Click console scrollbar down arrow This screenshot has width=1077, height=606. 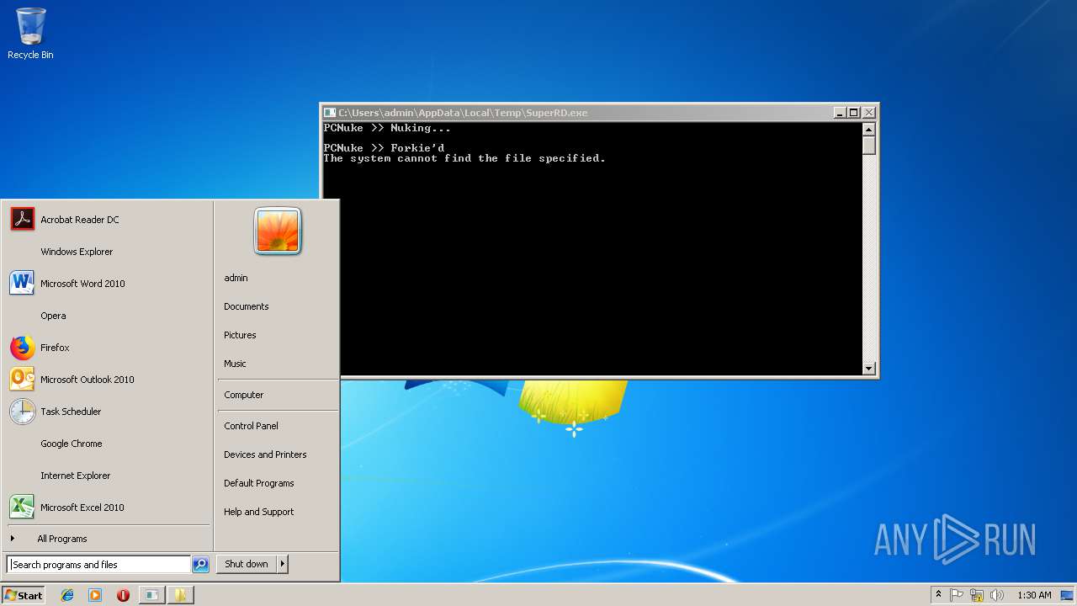click(869, 368)
